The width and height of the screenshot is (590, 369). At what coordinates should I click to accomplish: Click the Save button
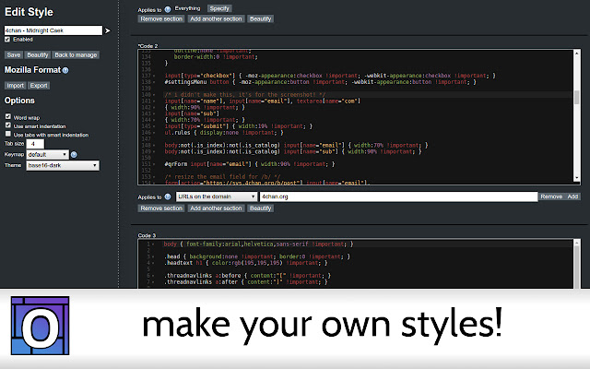(x=13, y=54)
